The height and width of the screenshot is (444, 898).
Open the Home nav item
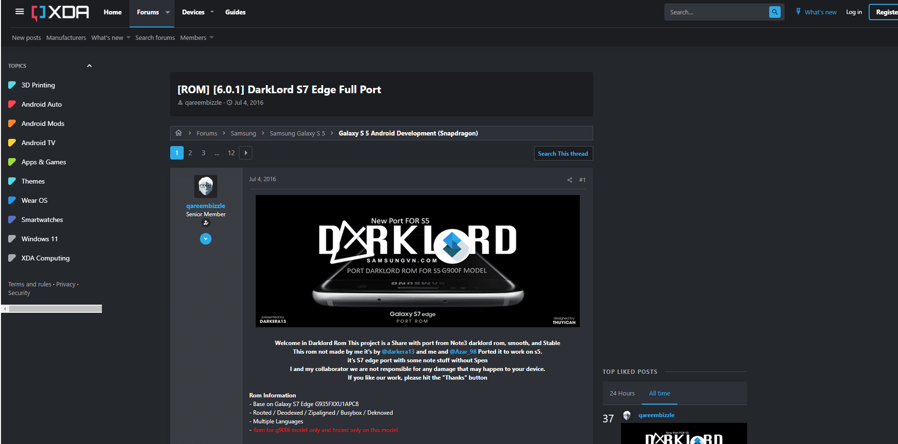pos(112,12)
